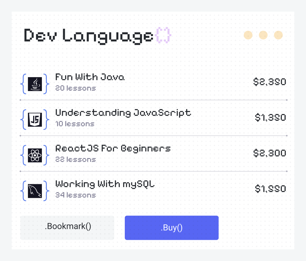Select ReactJS For Beginners course title
Screen dimensions: 306x261
[113, 148]
